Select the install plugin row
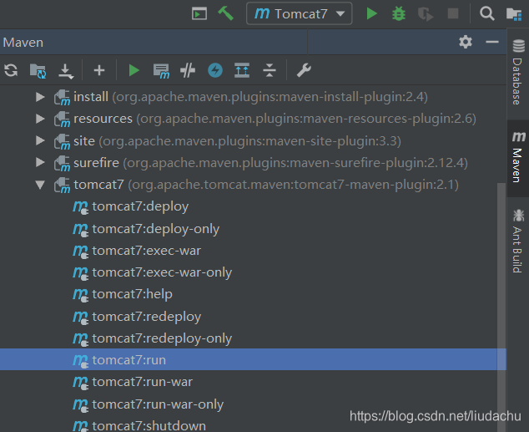The height and width of the screenshot is (432, 529). (253, 97)
